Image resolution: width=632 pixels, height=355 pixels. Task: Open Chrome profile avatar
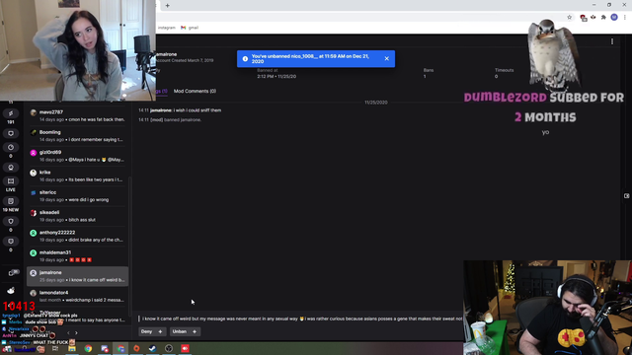click(x=614, y=18)
